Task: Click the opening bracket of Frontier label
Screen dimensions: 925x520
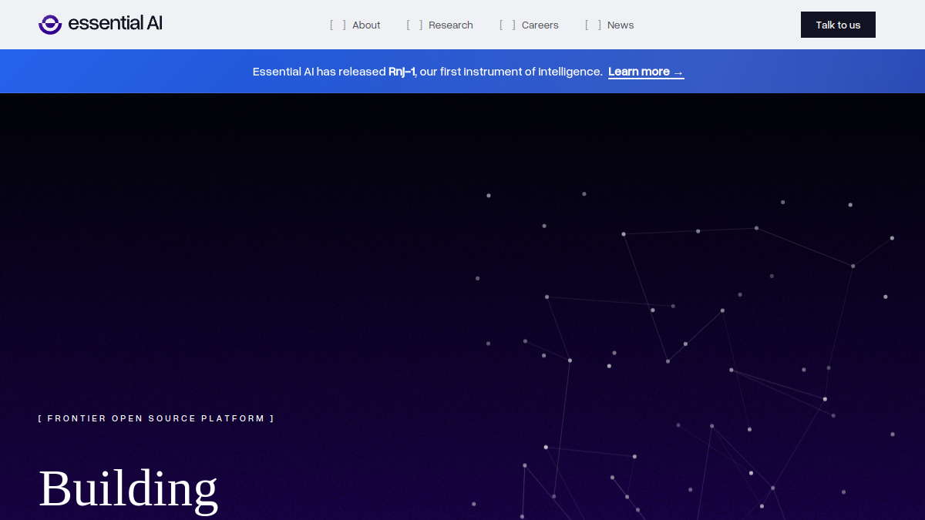Action: pos(40,418)
